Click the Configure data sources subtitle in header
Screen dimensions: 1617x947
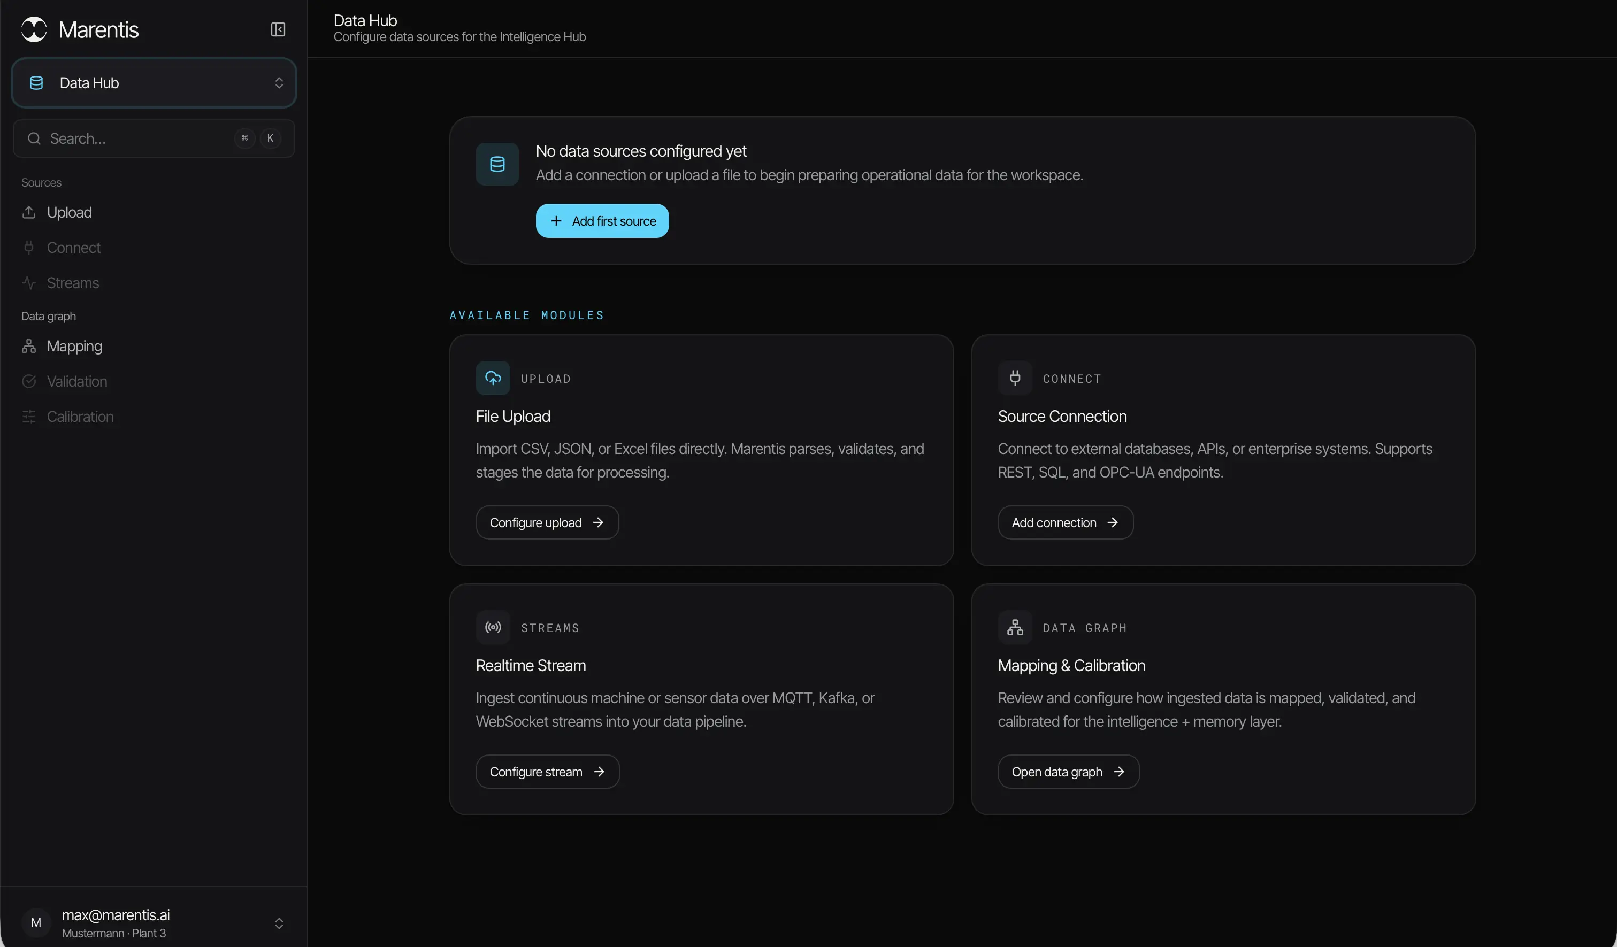pos(459,36)
